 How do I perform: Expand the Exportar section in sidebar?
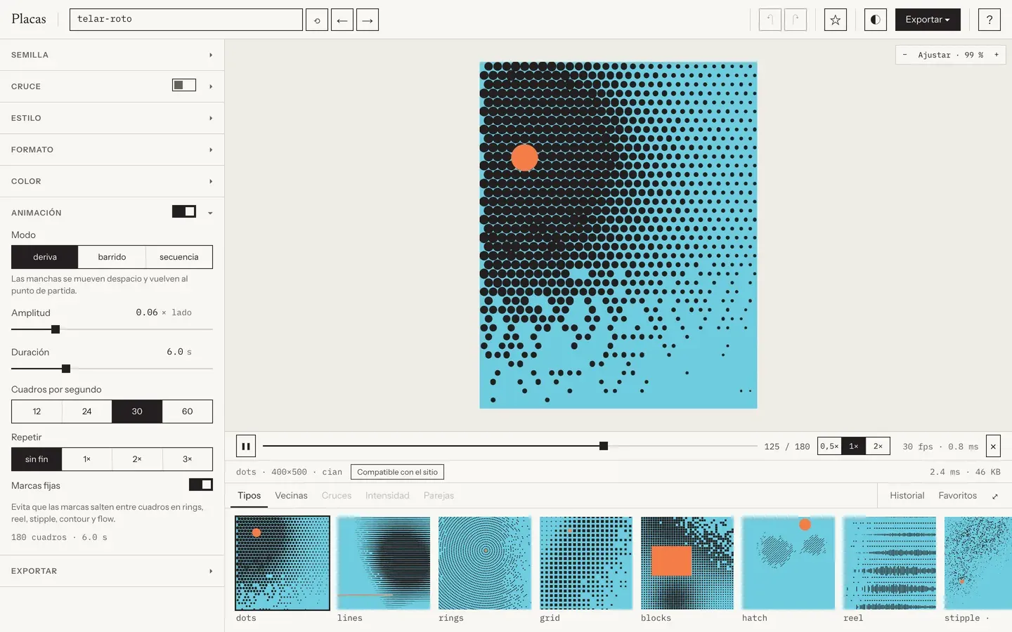pyautogui.click(x=112, y=571)
